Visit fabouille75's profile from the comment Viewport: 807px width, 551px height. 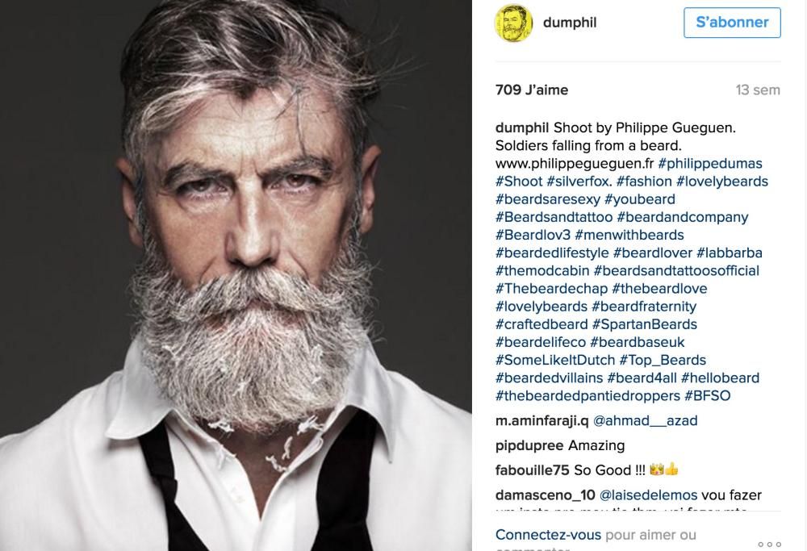tap(532, 470)
